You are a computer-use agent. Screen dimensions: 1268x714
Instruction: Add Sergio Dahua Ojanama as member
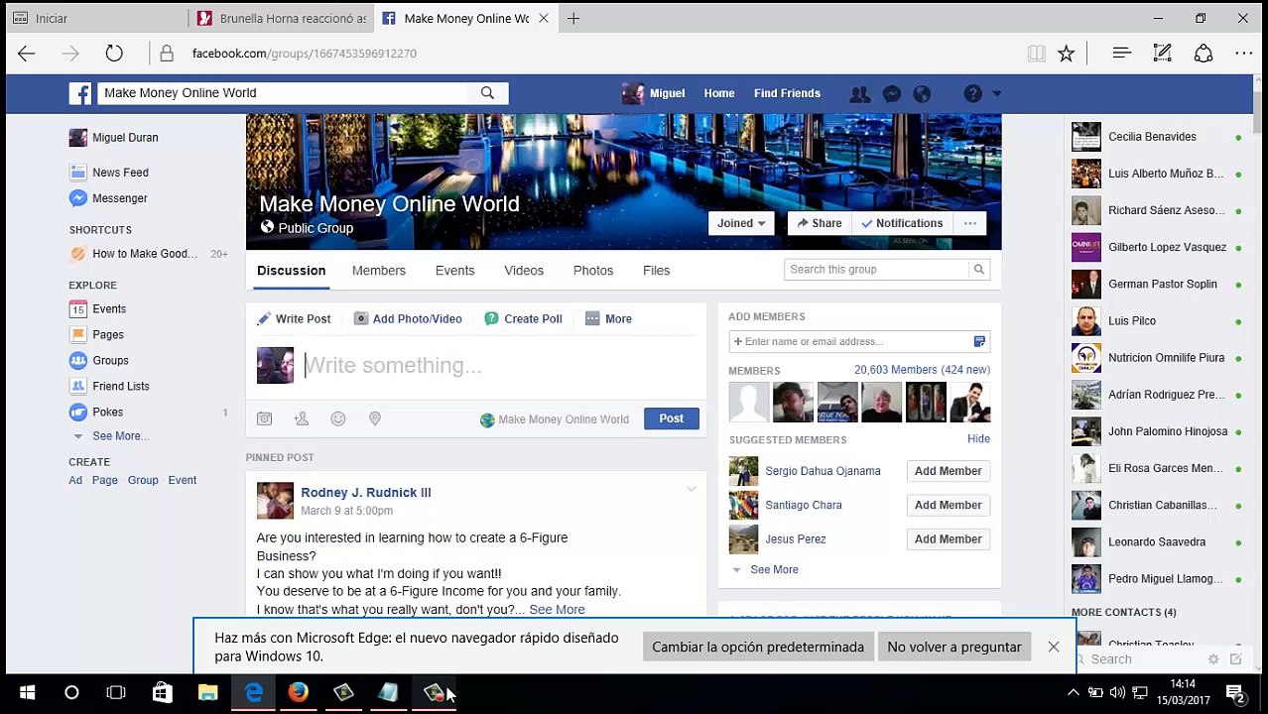[949, 471]
